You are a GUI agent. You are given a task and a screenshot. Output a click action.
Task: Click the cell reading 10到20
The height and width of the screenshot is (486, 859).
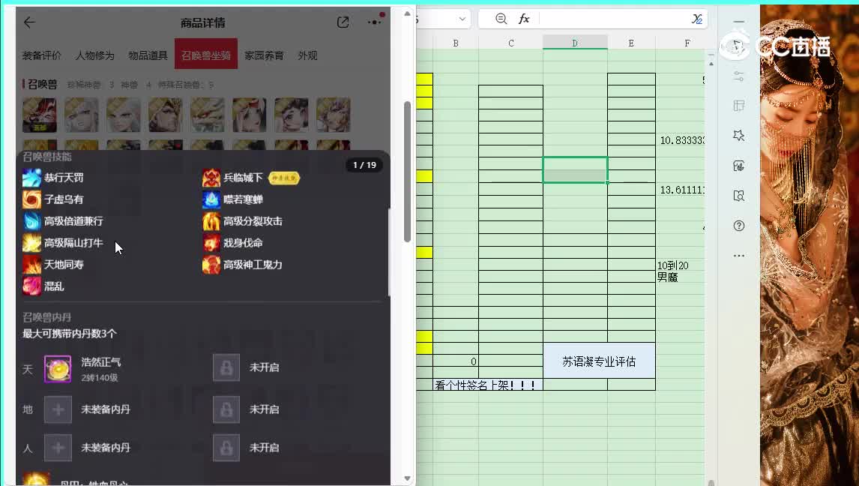(x=673, y=265)
